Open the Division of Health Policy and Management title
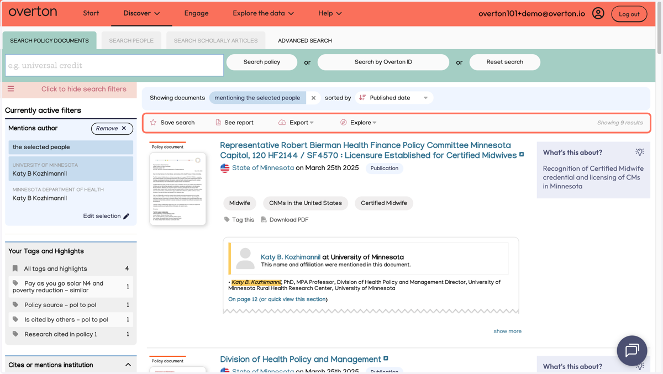 click(x=301, y=359)
